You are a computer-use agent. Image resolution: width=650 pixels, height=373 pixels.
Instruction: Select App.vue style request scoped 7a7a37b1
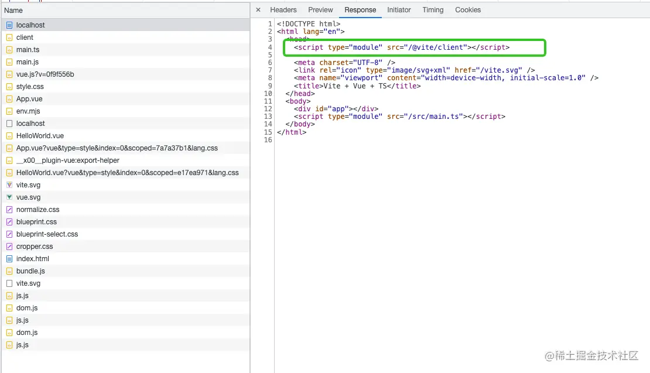(x=125, y=148)
